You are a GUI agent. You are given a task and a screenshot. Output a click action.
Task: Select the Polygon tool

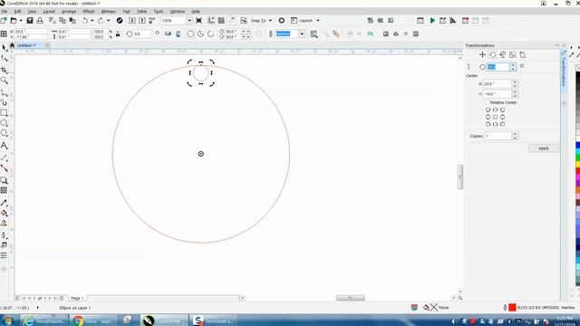pyautogui.click(x=4, y=133)
